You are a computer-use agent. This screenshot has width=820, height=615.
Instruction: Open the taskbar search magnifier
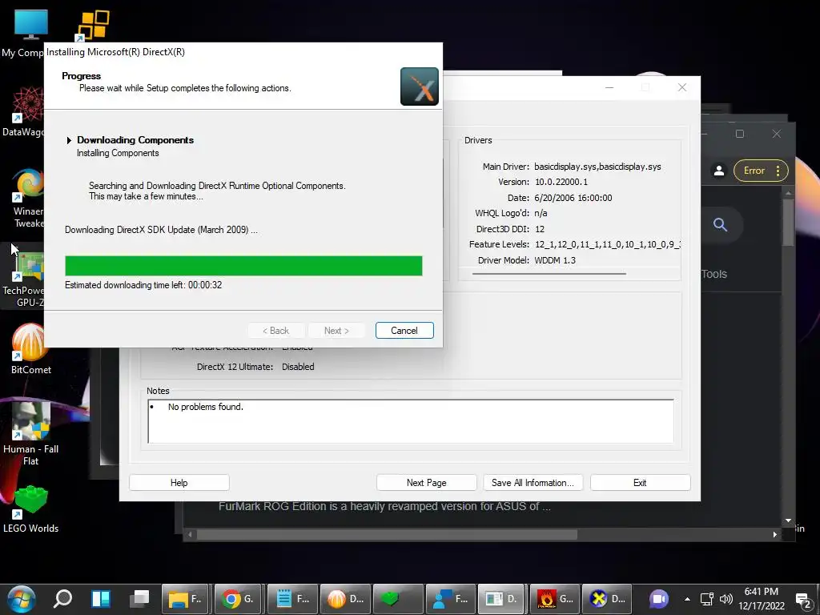click(x=62, y=599)
